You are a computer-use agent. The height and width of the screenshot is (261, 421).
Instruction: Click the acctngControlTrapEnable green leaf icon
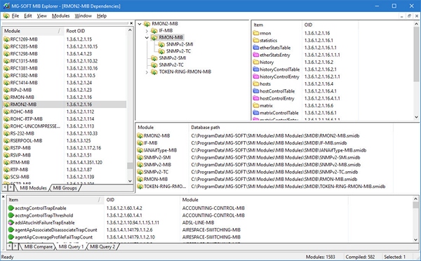pyautogui.click(x=11, y=208)
